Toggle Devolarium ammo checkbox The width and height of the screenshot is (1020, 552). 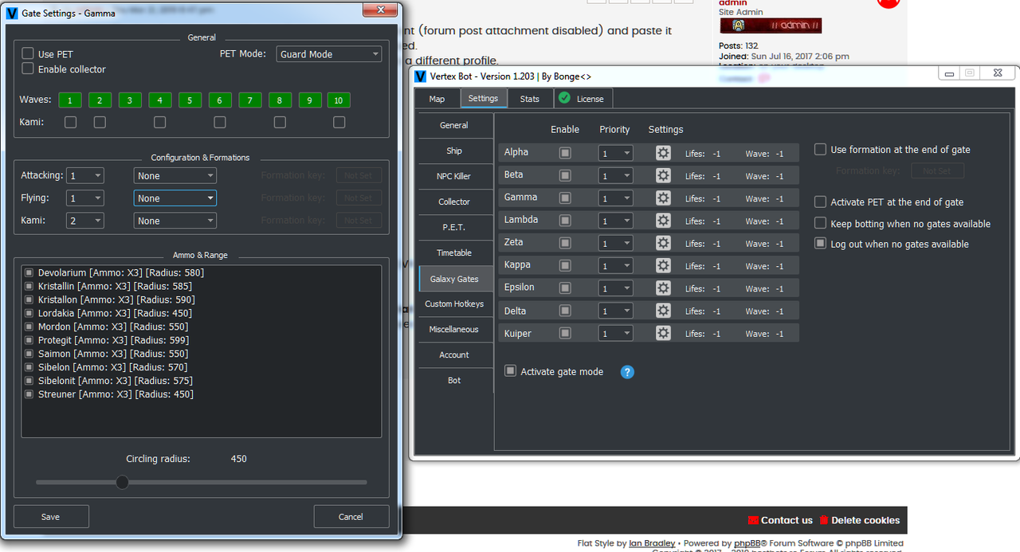(x=29, y=273)
